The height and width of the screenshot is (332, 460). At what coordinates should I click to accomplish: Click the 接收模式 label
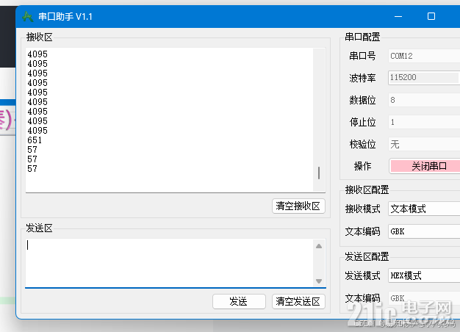tap(362, 209)
